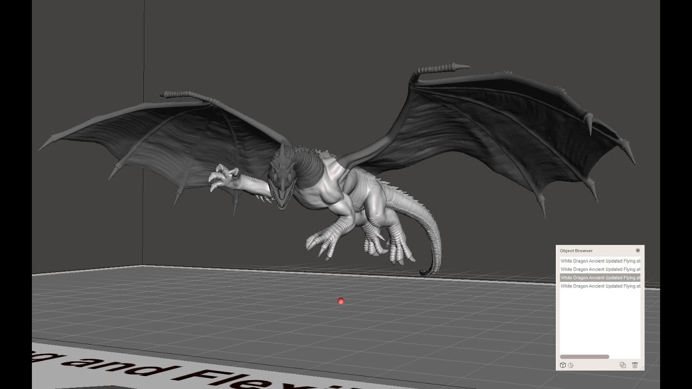
Task: Click the cube icon in Object Browser
Action: [x=563, y=365]
